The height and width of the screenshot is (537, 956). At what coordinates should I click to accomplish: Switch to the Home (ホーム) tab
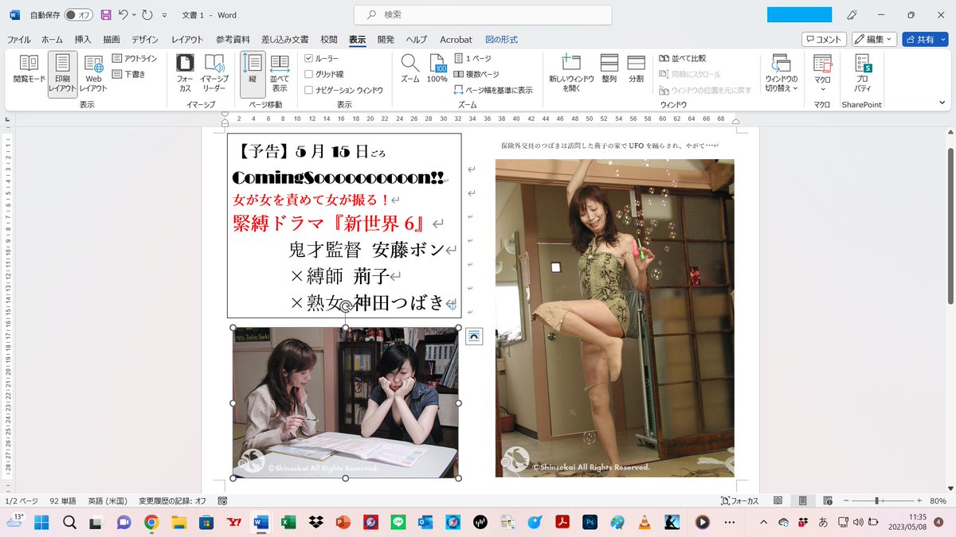52,40
